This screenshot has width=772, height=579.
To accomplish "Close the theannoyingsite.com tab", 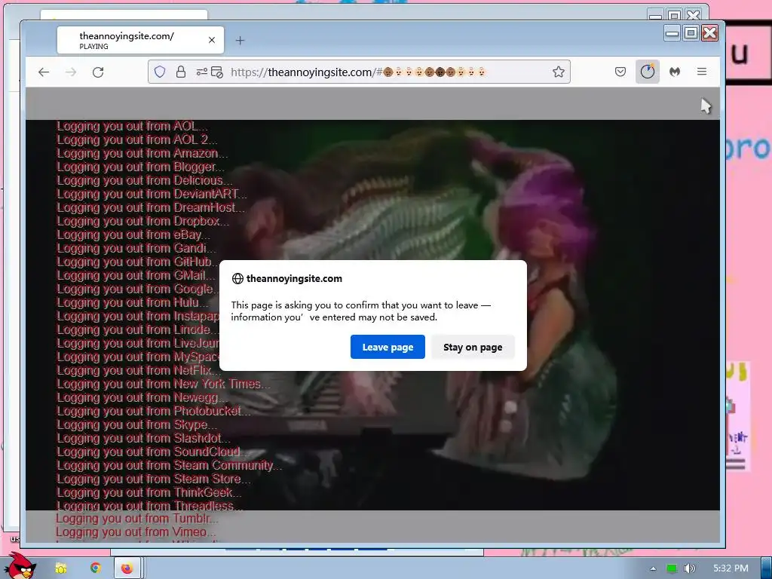I will tap(212, 40).
